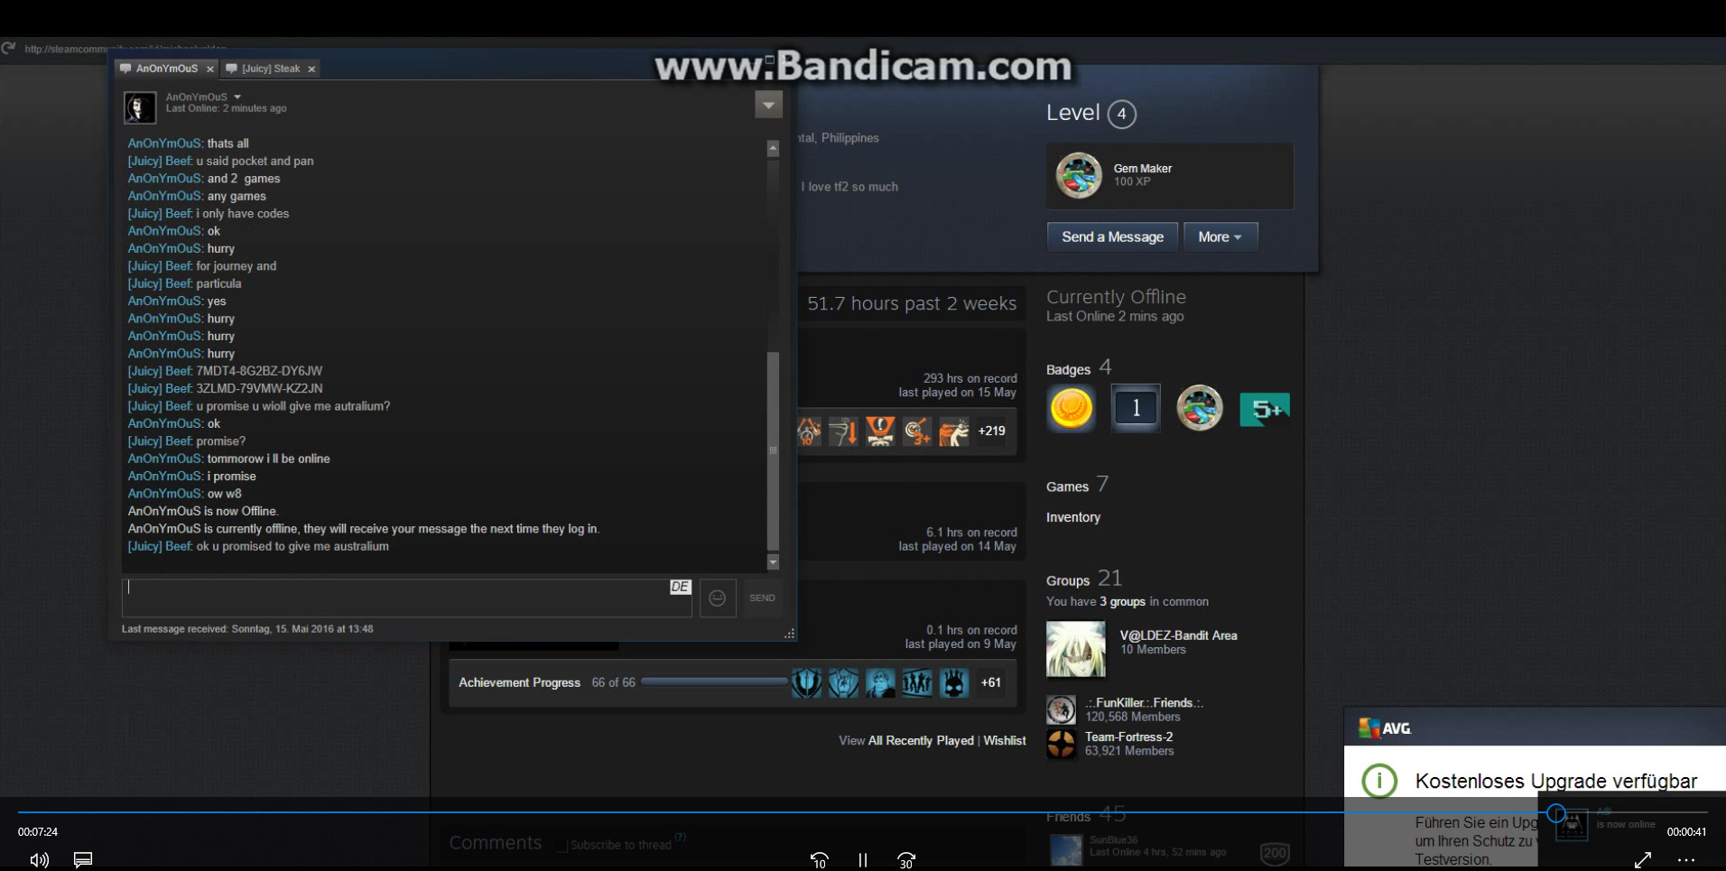
Task: Click the Gem Maker badge icon
Action: pyautogui.click(x=1079, y=175)
